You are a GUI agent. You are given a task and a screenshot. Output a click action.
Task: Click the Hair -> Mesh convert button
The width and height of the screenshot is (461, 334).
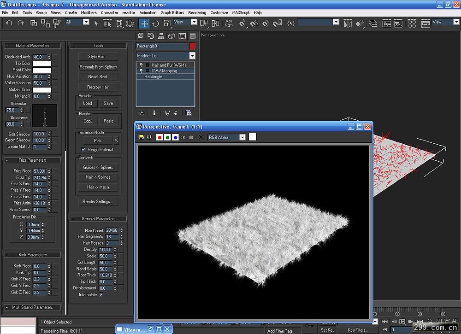coord(98,187)
